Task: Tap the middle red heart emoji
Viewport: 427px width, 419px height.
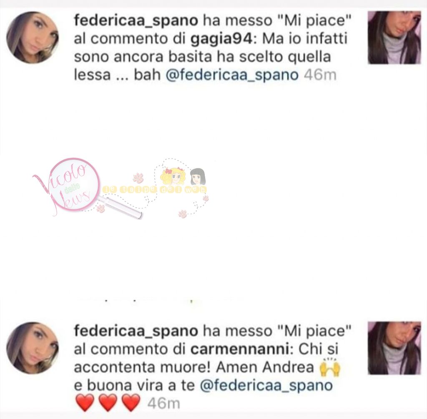Action: point(108,403)
